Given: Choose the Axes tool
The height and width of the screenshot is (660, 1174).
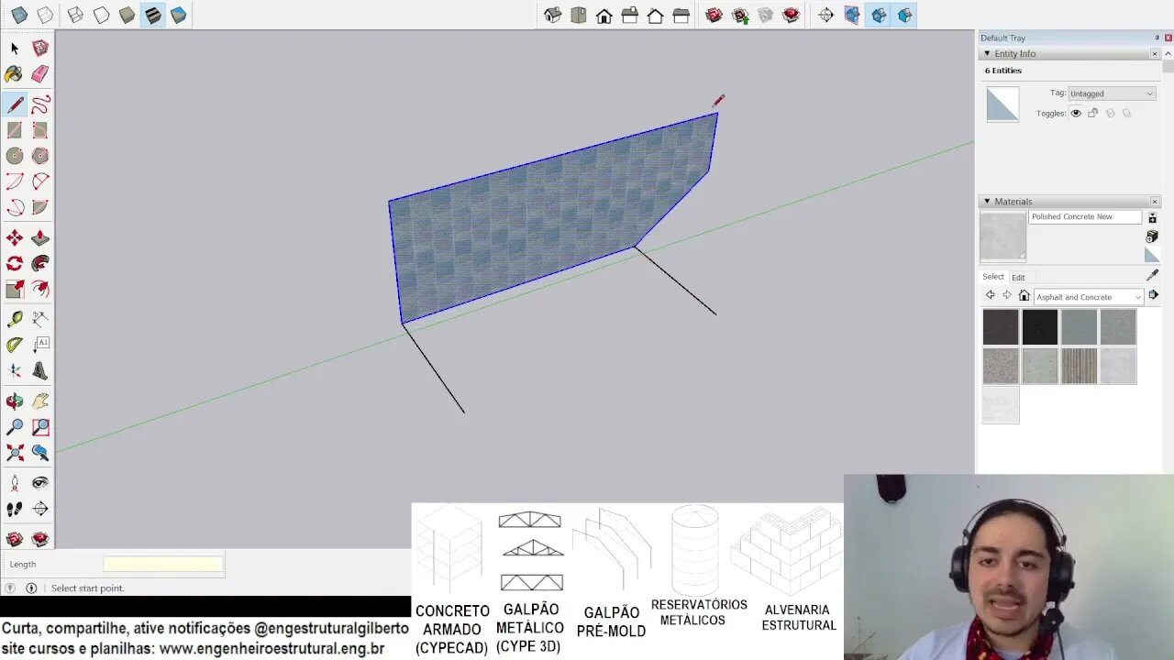Looking at the screenshot, I should 15,370.
